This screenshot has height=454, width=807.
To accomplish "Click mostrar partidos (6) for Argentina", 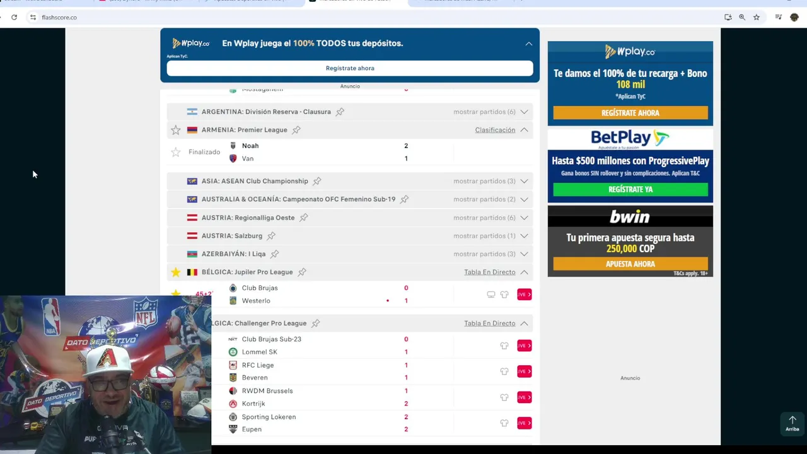I will (x=484, y=112).
